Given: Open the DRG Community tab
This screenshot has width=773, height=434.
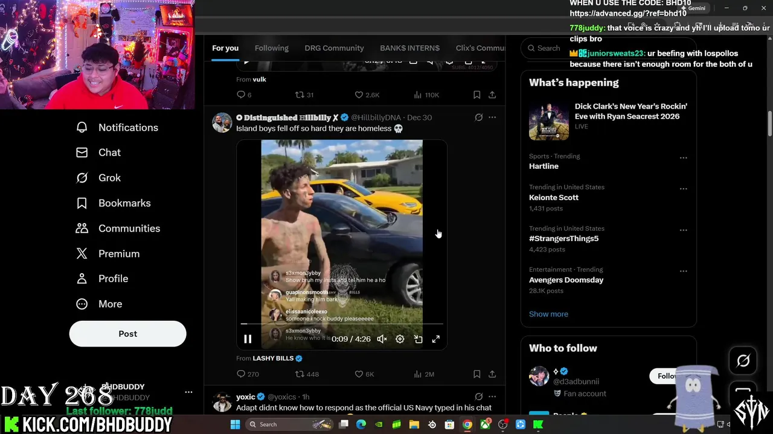Looking at the screenshot, I should (x=334, y=48).
